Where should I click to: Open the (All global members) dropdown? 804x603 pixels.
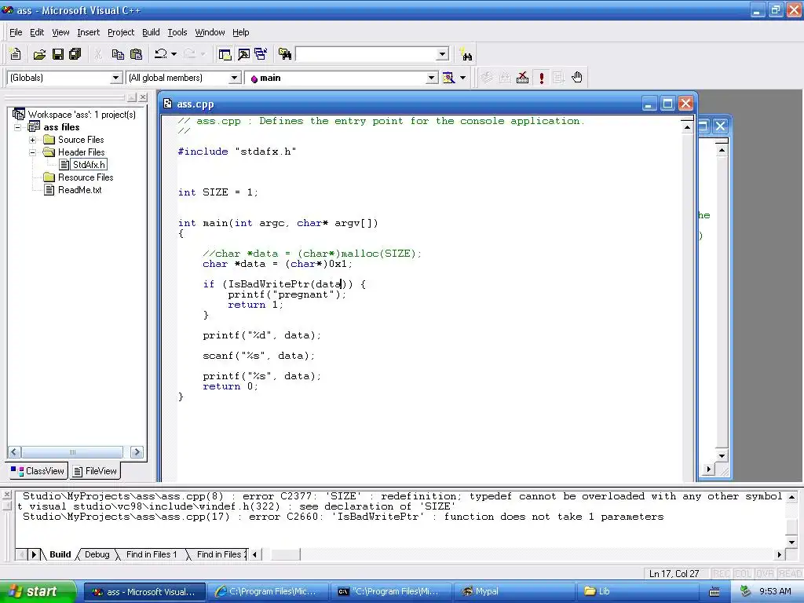(234, 78)
